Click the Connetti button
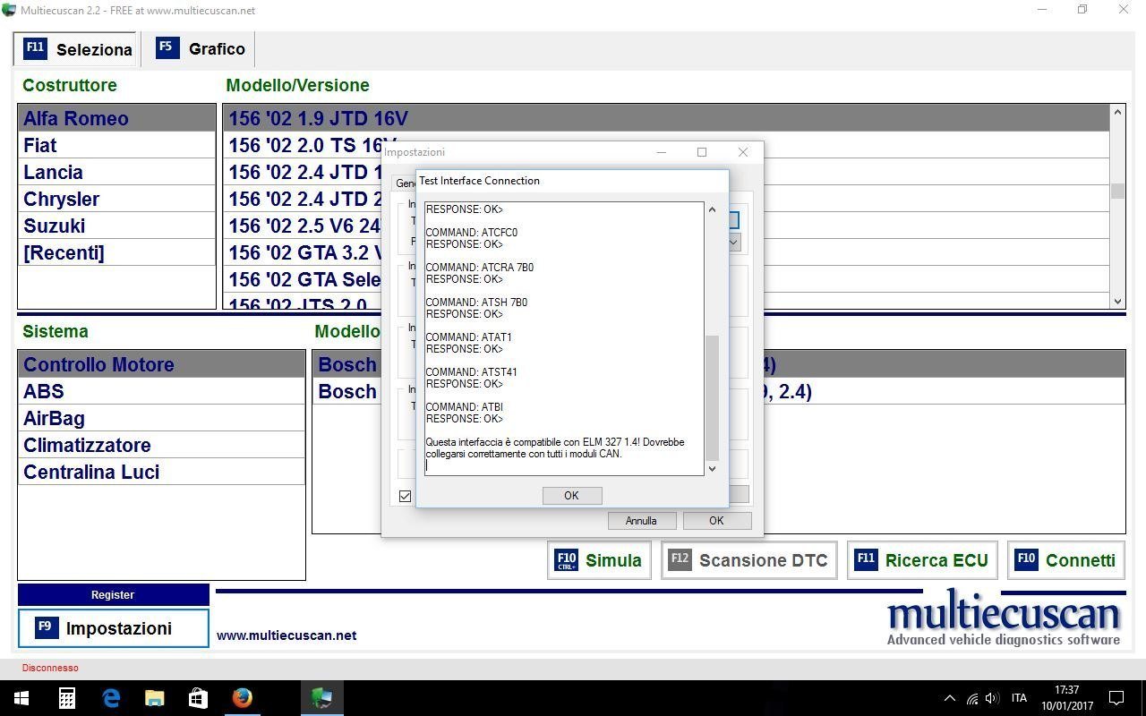The image size is (1146, 716). [1066, 560]
